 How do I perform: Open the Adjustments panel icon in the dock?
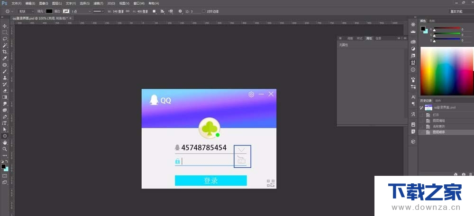413,49
